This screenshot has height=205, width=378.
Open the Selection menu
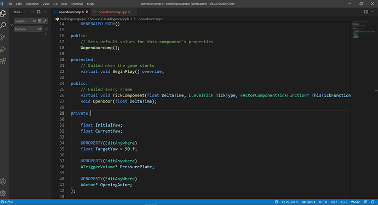click(x=32, y=4)
